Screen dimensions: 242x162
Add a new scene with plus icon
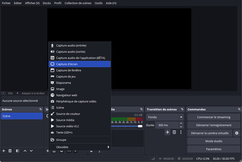(4, 151)
